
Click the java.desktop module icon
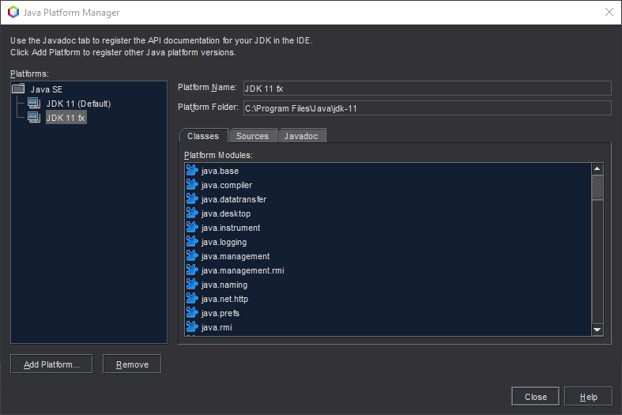191,213
